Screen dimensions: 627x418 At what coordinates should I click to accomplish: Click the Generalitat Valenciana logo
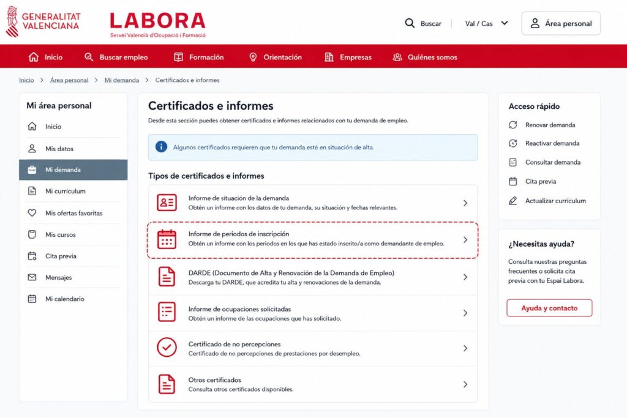point(43,21)
